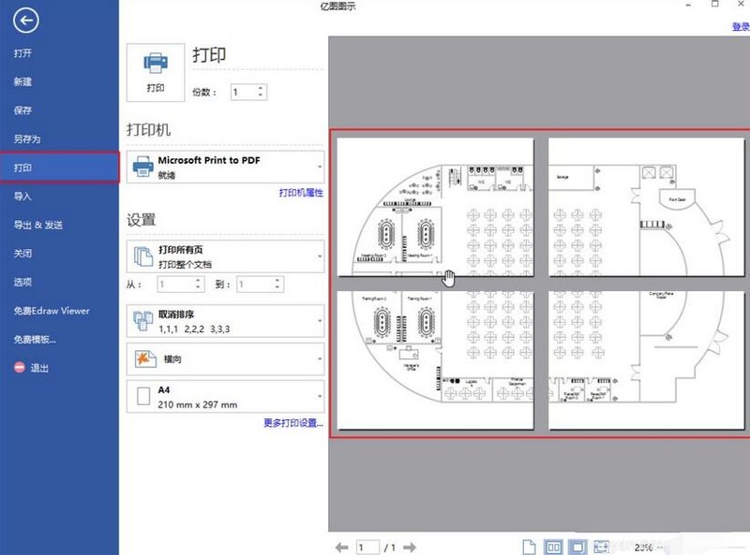The width and height of the screenshot is (750, 555).
Task: Go to next preview page arrow
Action: point(410,548)
